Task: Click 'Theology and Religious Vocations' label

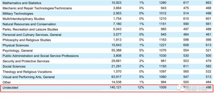Action: 27,72
